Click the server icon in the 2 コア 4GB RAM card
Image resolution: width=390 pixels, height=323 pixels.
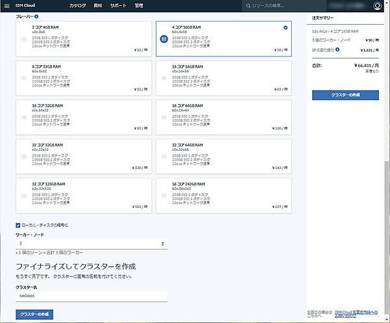coord(24,39)
